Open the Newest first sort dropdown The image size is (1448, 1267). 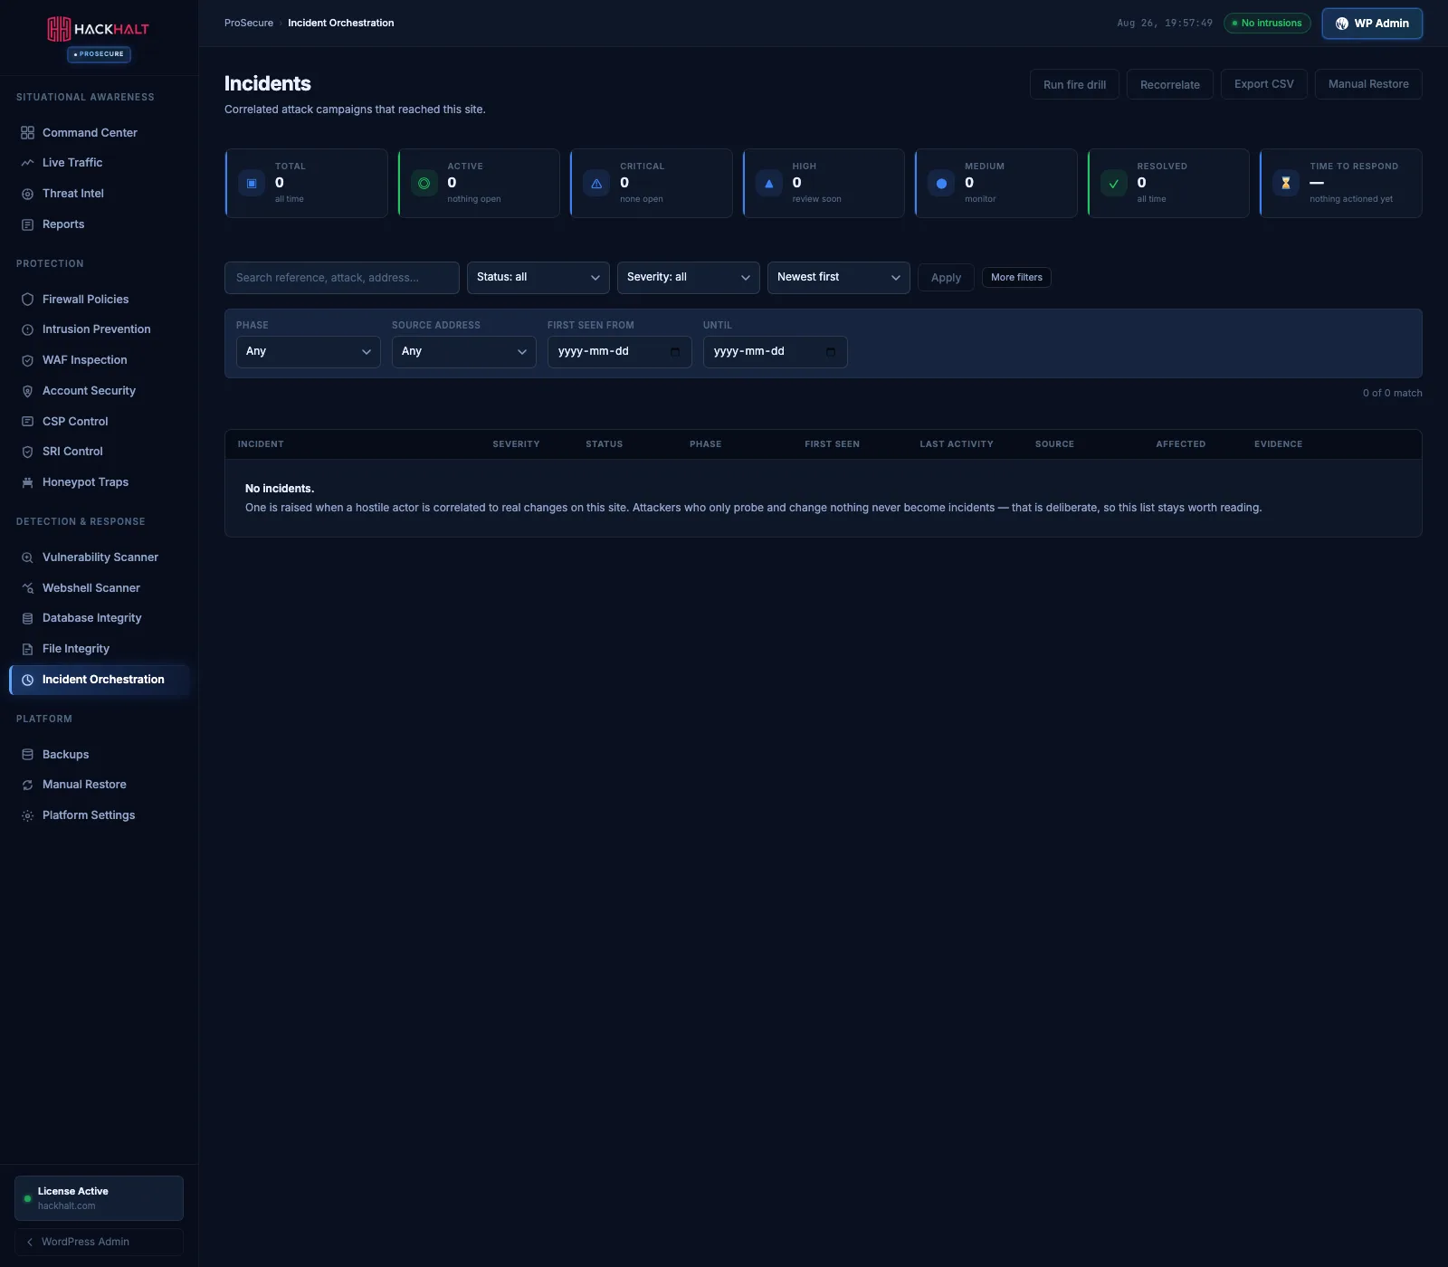click(x=839, y=278)
